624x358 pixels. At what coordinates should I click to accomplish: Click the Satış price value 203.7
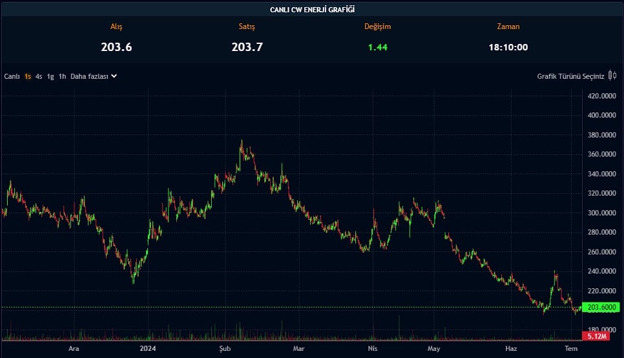[247, 47]
